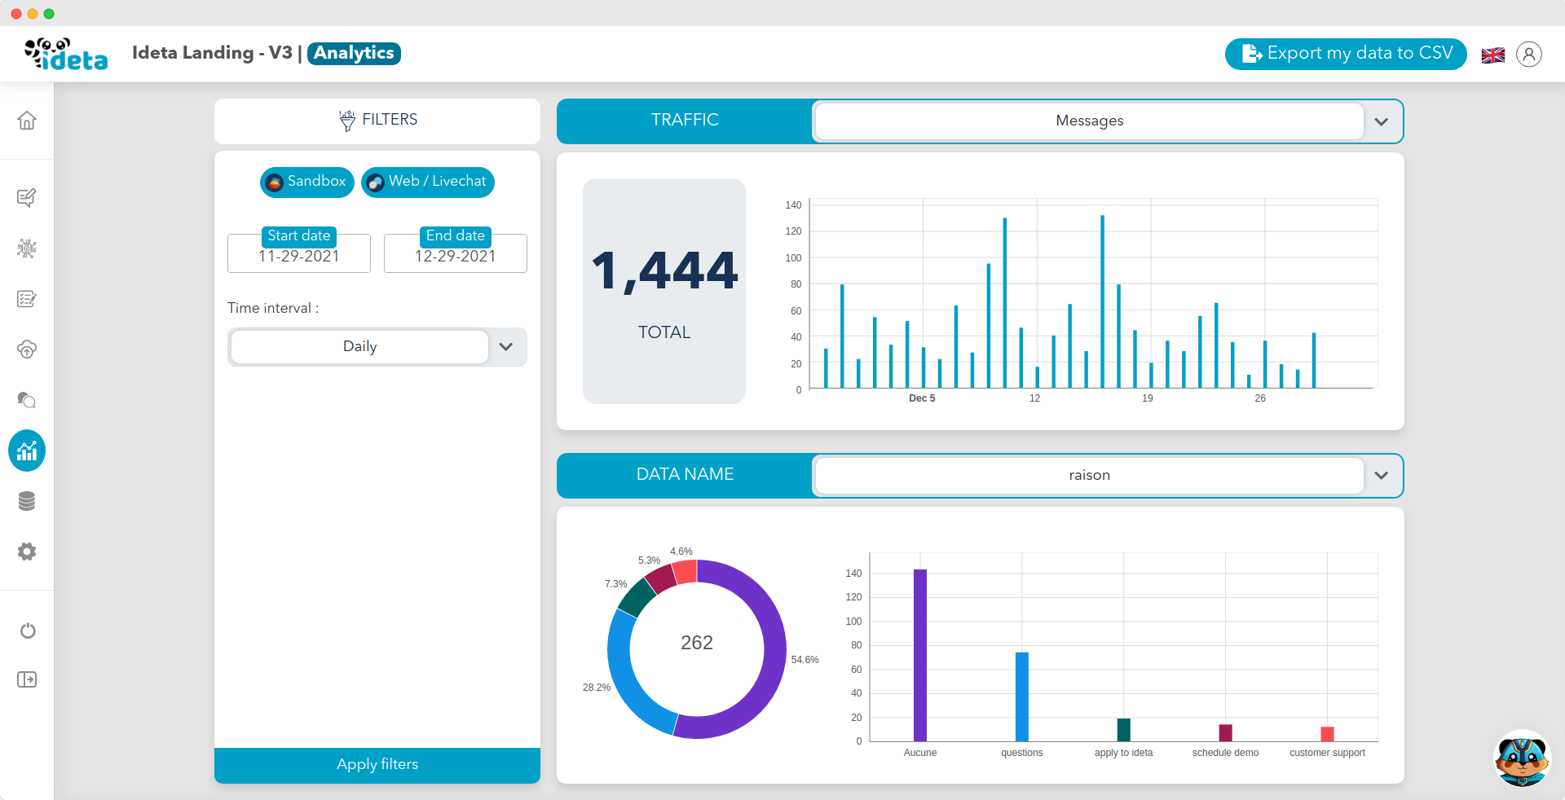Click the Start date field
The width and height of the screenshot is (1565, 800).
click(x=299, y=253)
